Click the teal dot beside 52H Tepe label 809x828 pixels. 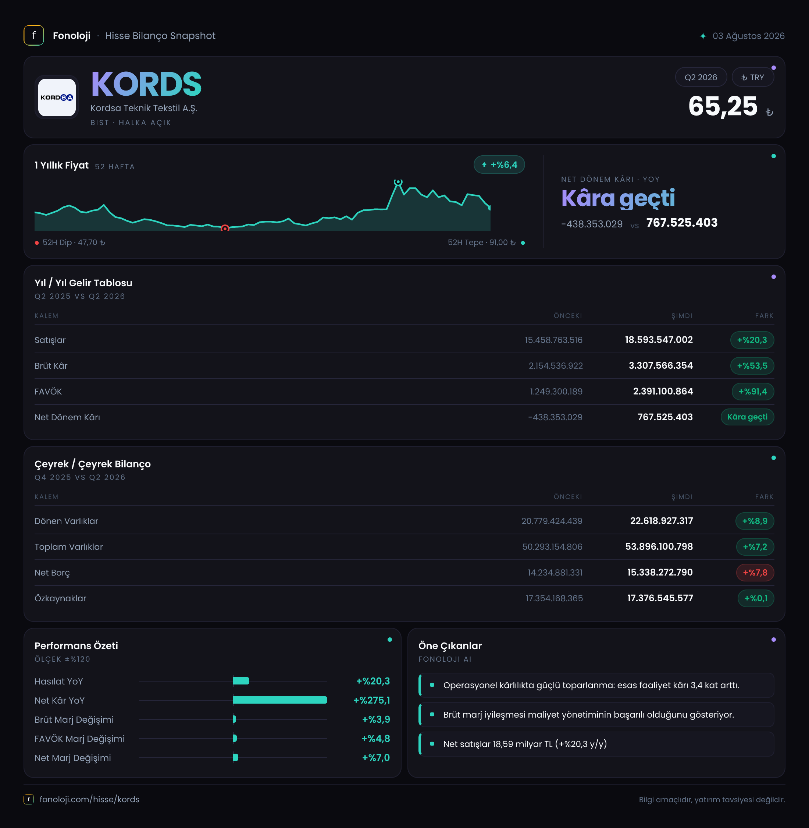523,243
